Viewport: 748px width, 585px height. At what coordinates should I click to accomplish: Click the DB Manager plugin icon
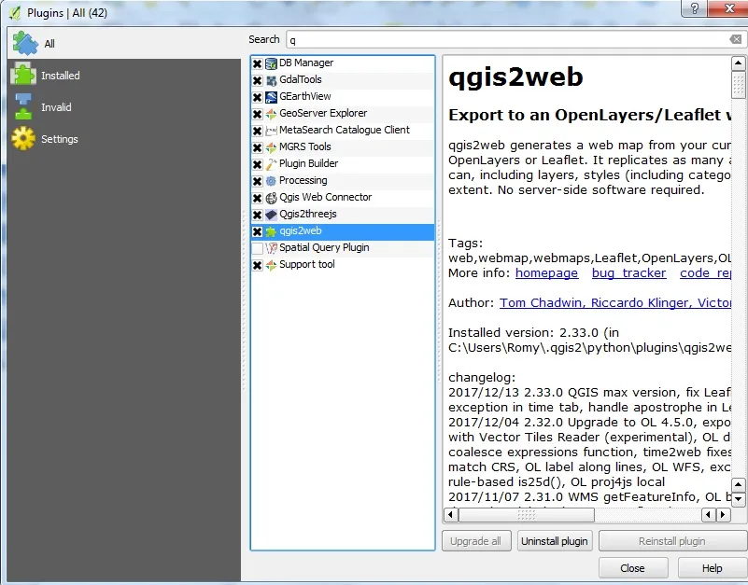pos(271,63)
